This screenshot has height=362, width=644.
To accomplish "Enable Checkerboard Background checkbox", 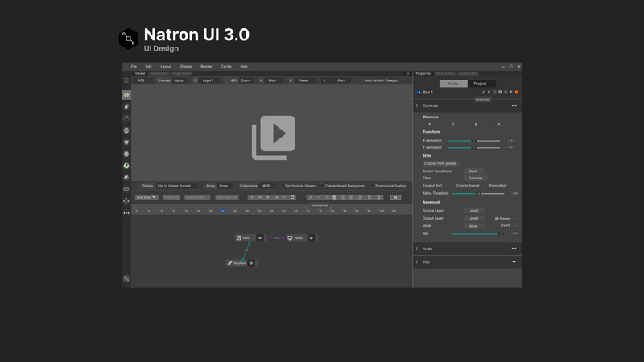I will (x=322, y=186).
